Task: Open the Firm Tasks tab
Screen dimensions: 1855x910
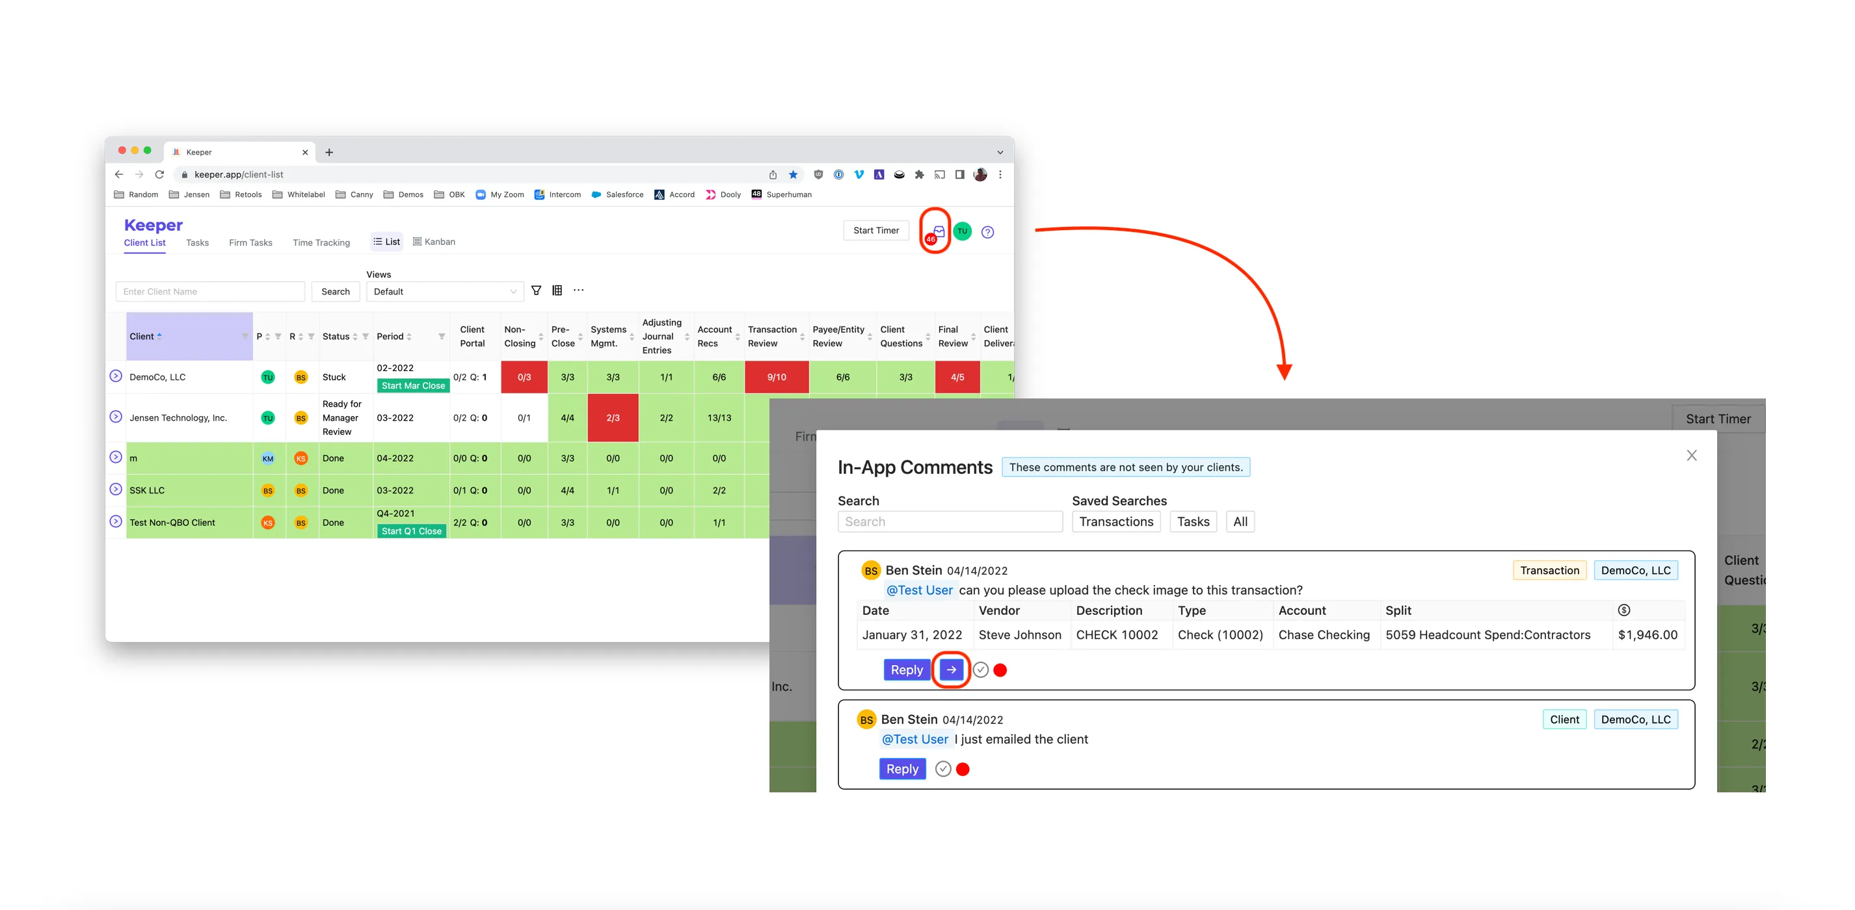Action: click(x=250, y=242)
